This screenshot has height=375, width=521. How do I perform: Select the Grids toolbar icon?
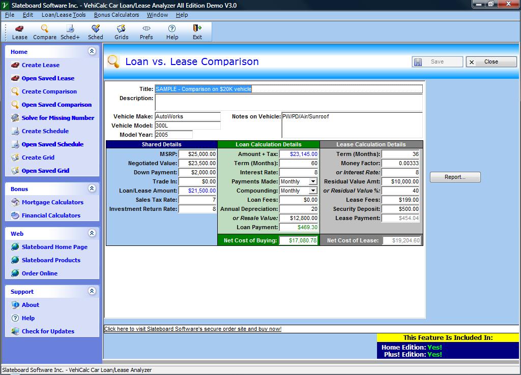pos(121,32)
